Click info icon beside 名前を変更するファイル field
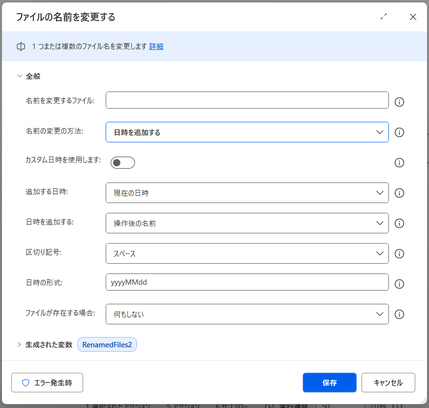This screenshot has height=408, width=429. [x=399, y=102]
